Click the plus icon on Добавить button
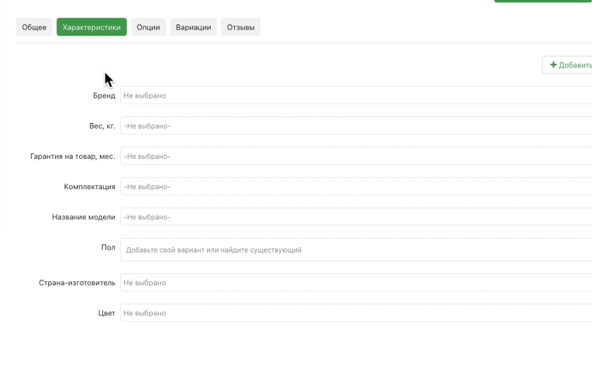The width and height of the screenshot is (592, 372). (x=553, y=65)
